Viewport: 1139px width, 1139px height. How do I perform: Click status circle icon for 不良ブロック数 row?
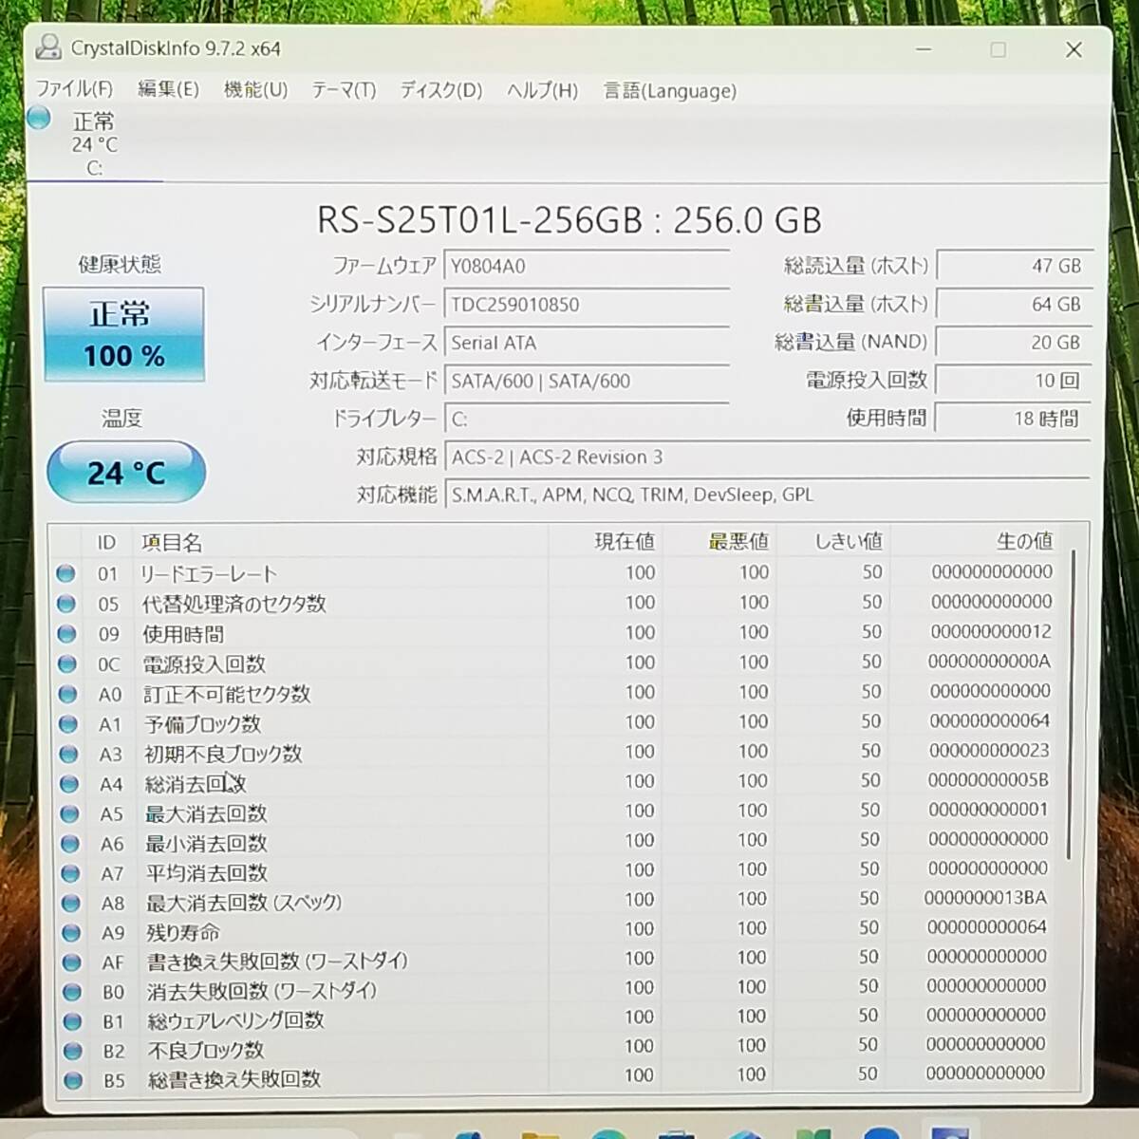[x=73, y=1051]
